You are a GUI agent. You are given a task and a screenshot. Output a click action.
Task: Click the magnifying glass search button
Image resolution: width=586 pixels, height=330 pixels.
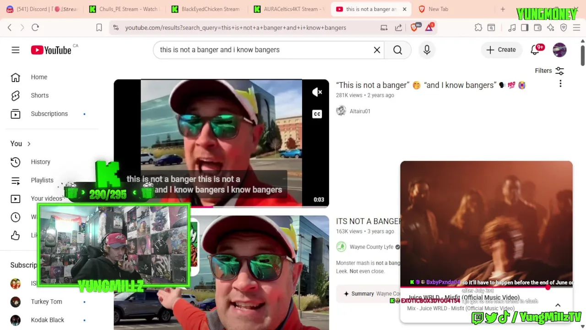pyautogui.click(x=397, y=50)
